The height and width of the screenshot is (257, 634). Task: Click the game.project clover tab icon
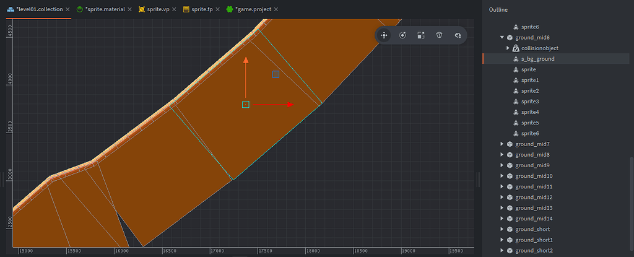click(x=229, y=9)
